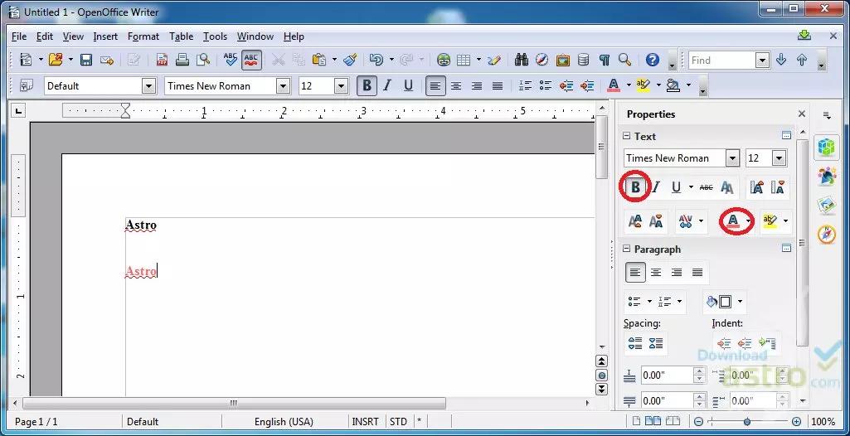The image size is (850, 436).
Task: Open the sidebar font name dropdown
Action: pyautogui.click(x=733, y=158)
